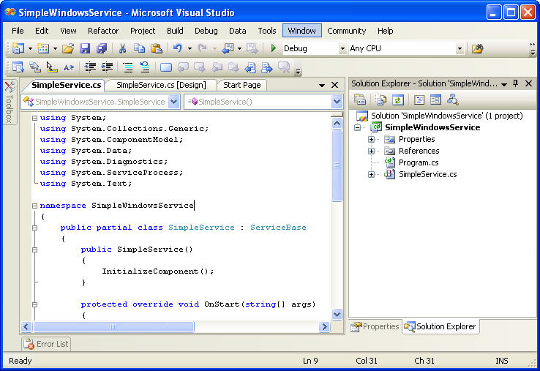Expand the References node
The width and height of the screenshot is (540, 371).
click(371, 151)
